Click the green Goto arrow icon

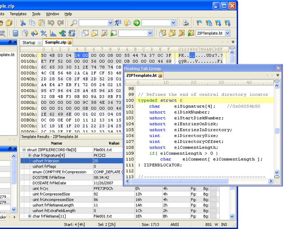[x=137, y=23]
